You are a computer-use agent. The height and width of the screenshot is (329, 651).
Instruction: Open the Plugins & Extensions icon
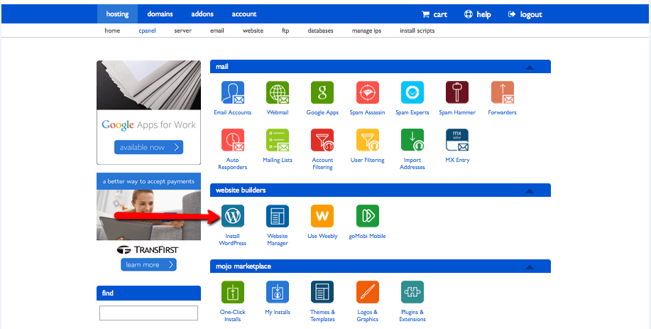(412, 292)
